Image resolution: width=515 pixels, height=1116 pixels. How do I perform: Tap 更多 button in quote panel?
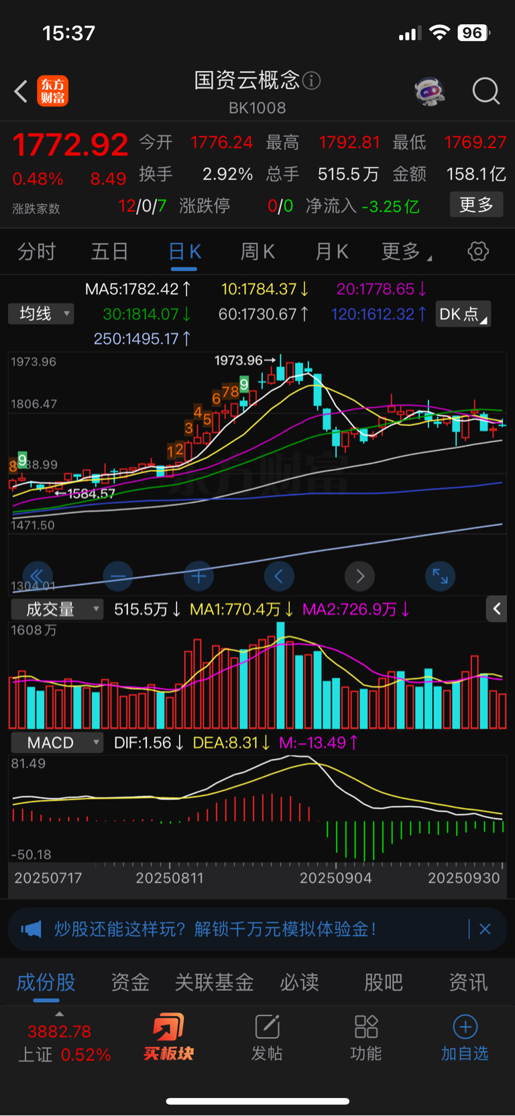[x=476, y=205]
